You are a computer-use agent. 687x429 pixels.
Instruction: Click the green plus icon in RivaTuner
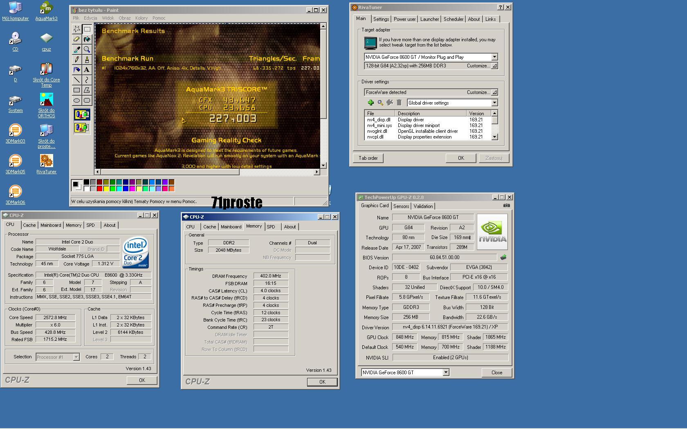tap(370, 103)
